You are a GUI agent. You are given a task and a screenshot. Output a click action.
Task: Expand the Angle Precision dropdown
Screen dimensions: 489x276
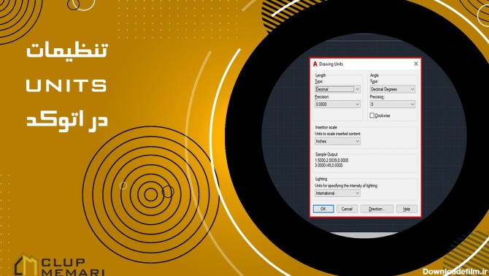tap(393, 104)
